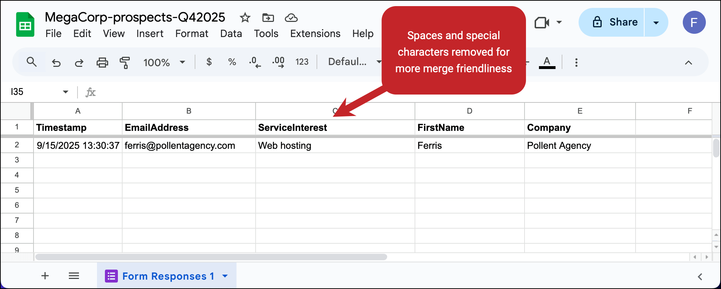The width and height of the screenshot is (721, 289).
Task: Open the Data menu
Action: click(231, 34)
